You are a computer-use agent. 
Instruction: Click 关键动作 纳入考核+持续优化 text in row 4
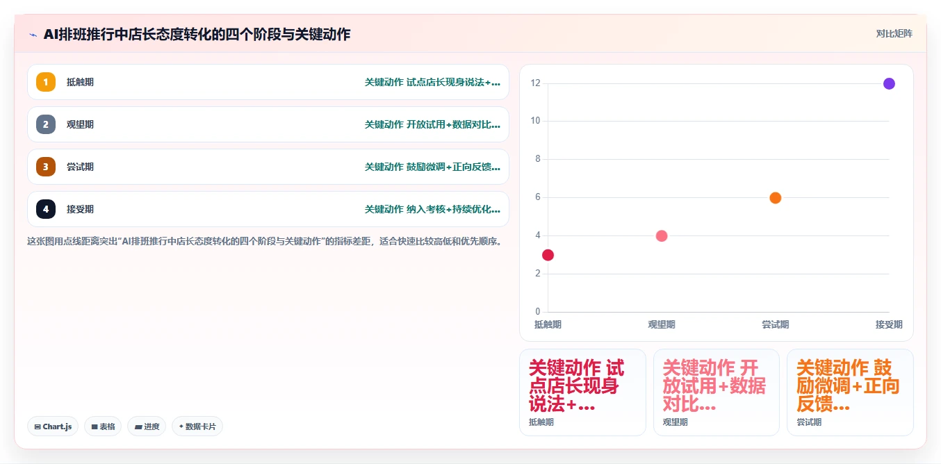[x=432, y=209]
